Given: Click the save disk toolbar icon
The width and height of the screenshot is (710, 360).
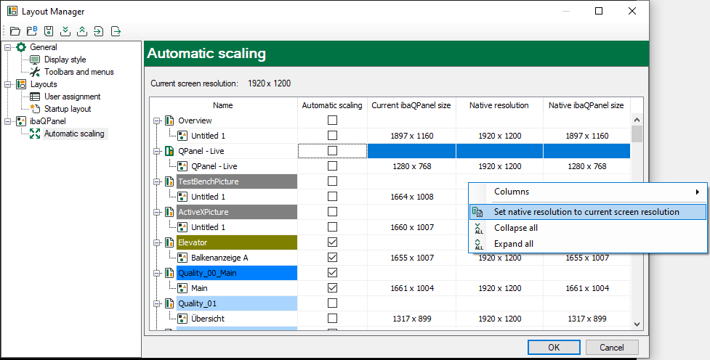Looking at the screenshot, I should [x=49, y=31].
